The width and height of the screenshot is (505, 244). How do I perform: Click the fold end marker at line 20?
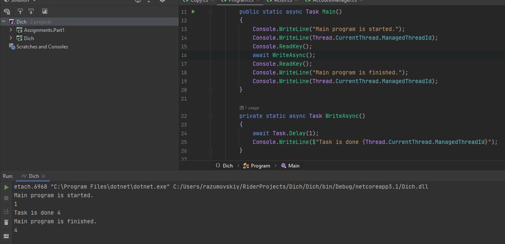tap(211, 90)
